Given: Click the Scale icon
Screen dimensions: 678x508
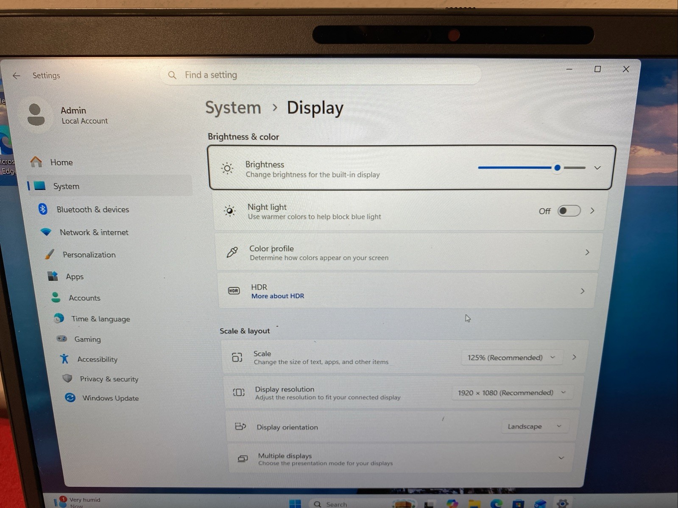Looking at the screenshot, I should click(237, 357).
